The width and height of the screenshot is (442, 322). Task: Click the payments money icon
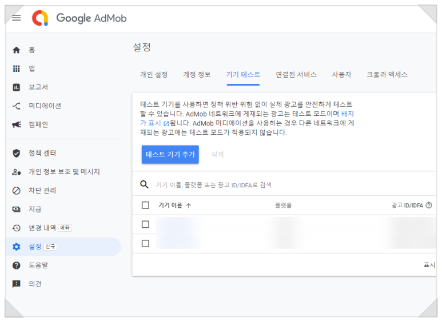[x=17, y=209]
